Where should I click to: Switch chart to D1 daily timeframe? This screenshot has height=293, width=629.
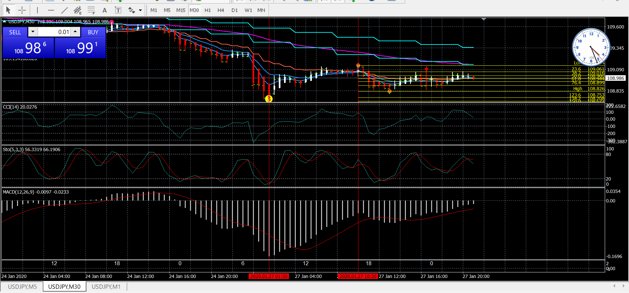(235, 10)
